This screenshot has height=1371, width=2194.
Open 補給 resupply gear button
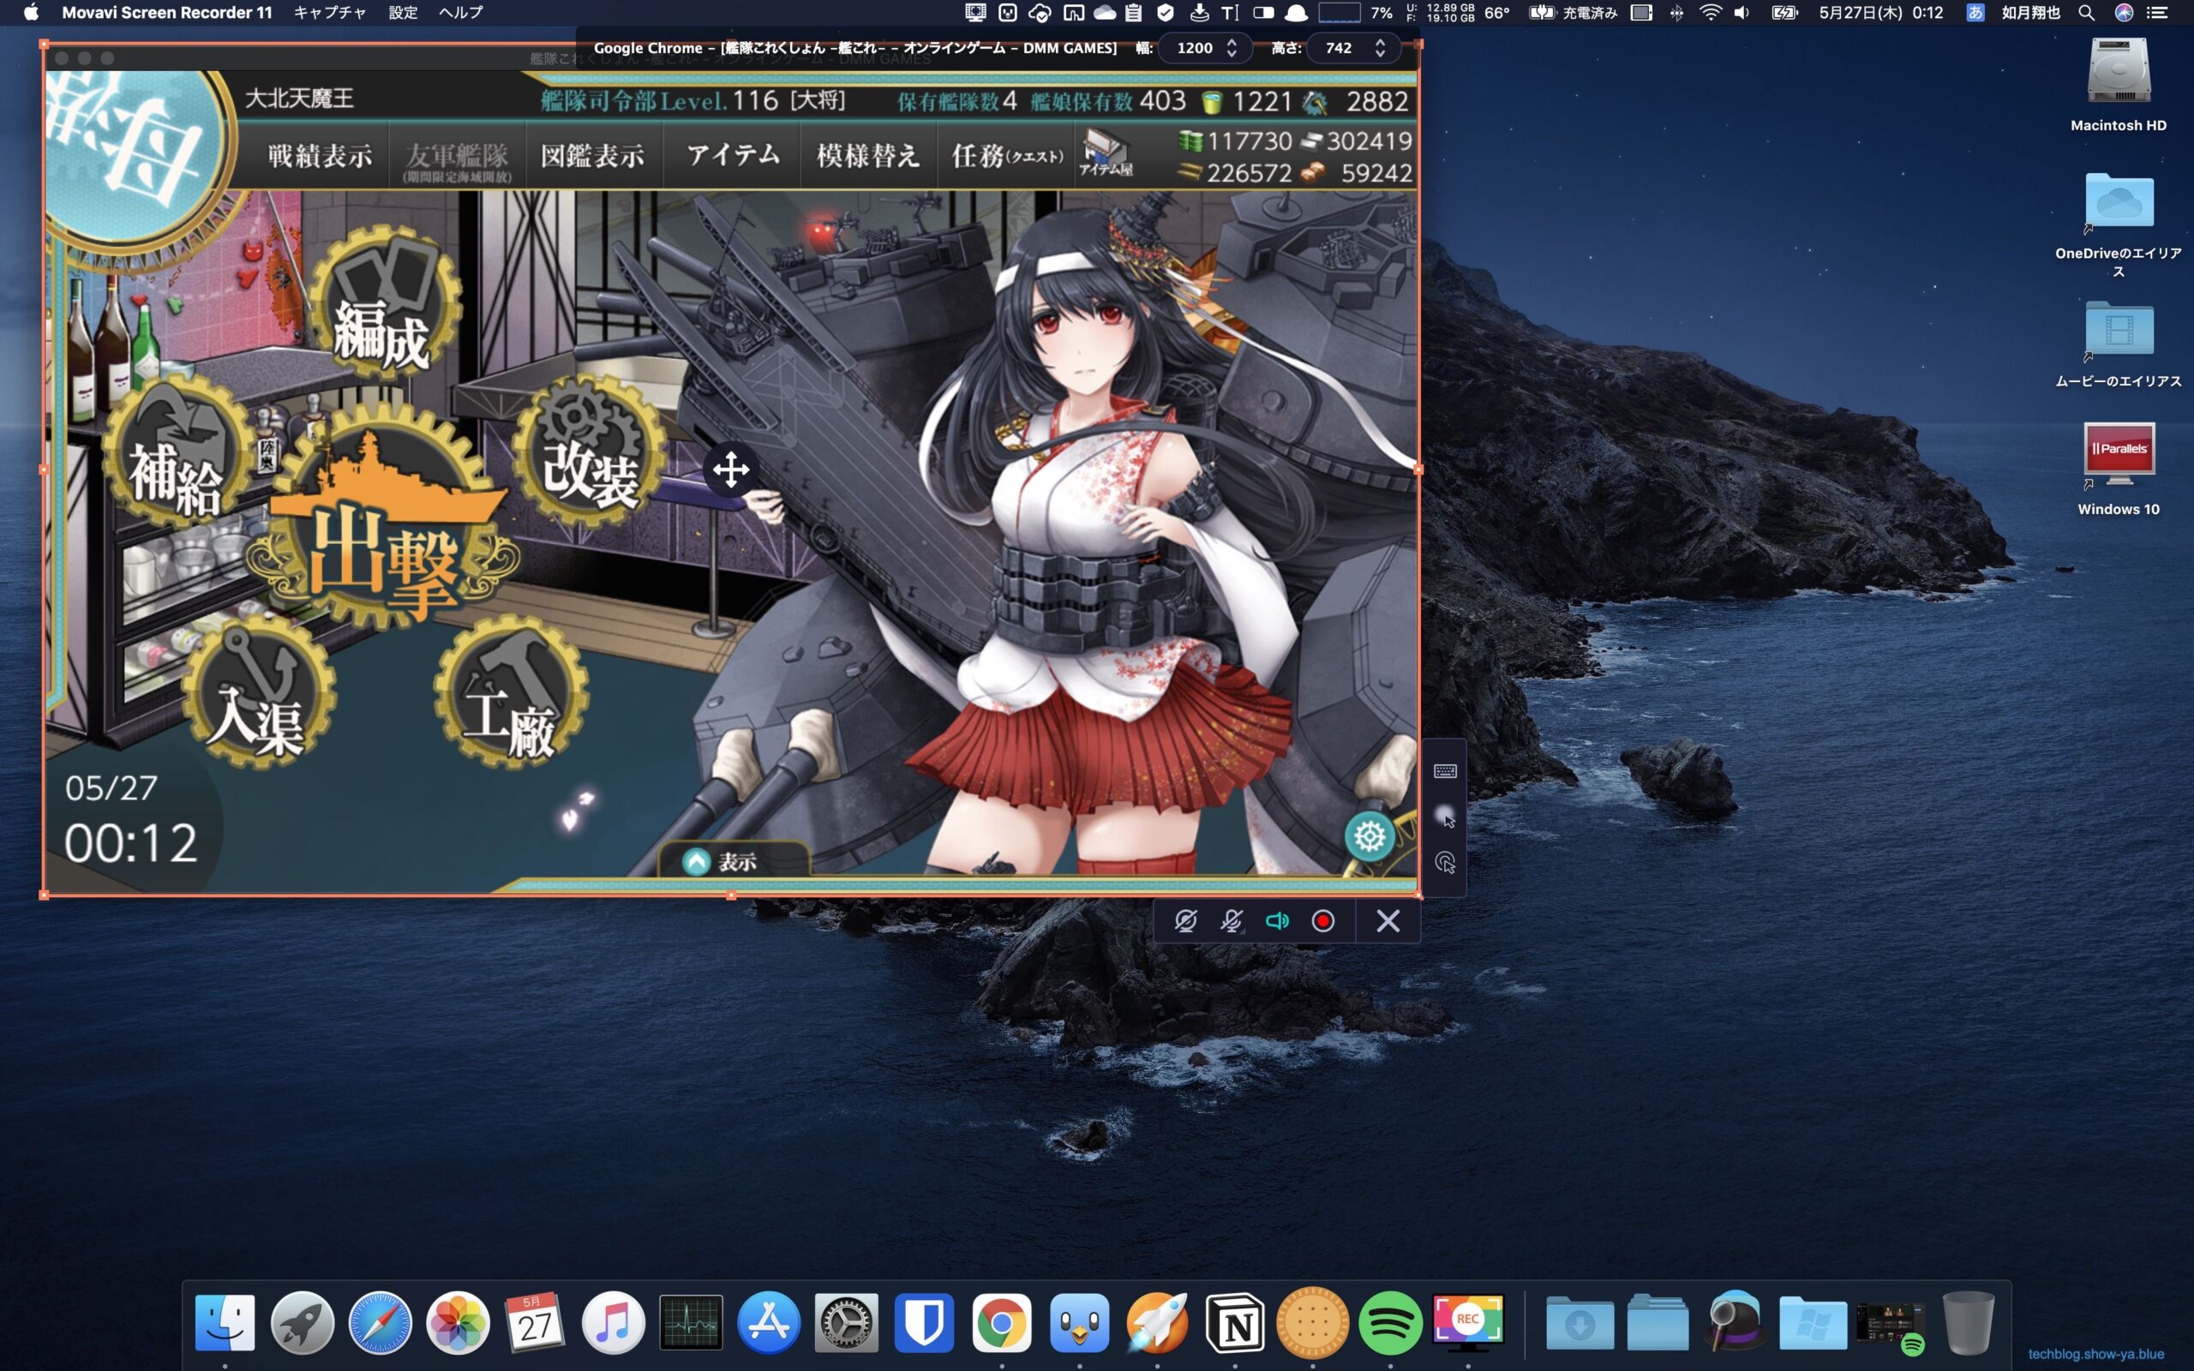tap(177, 453)
